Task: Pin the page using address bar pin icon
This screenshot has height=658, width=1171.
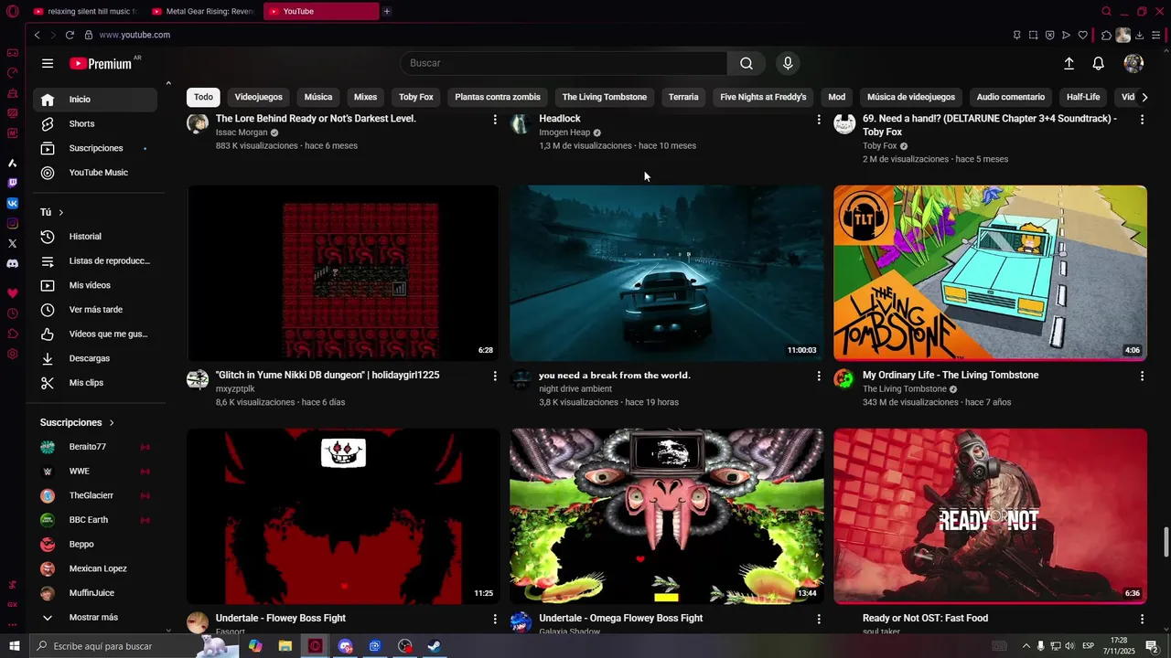Action: [1016, 35]
